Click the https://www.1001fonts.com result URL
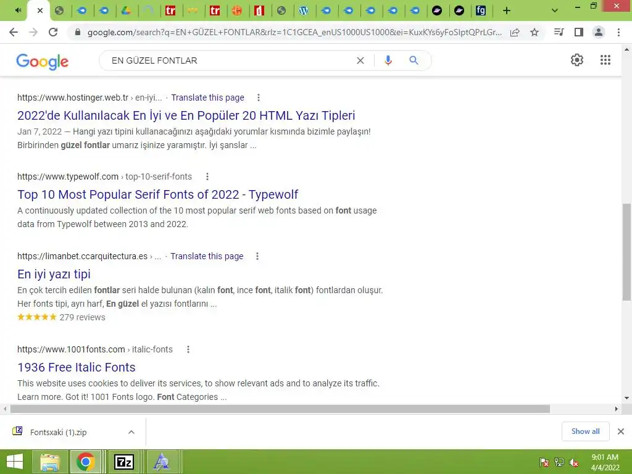Viewport: 632px width, 474px height. pyautogui.click(x=71, y=349)
